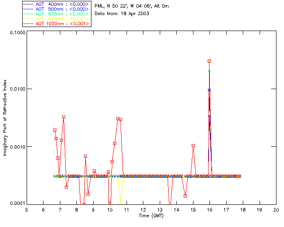
Task: Click the red square low marker near 14.5 GMT
Action: click(x=185, y=196)
